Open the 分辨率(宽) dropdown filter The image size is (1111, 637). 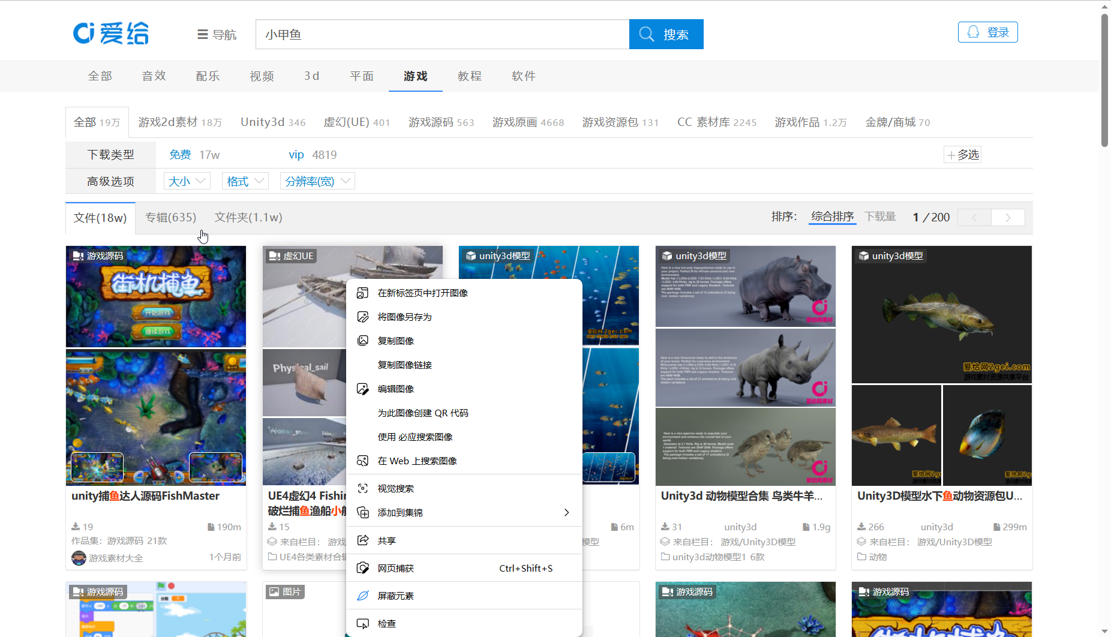(317, 181)
